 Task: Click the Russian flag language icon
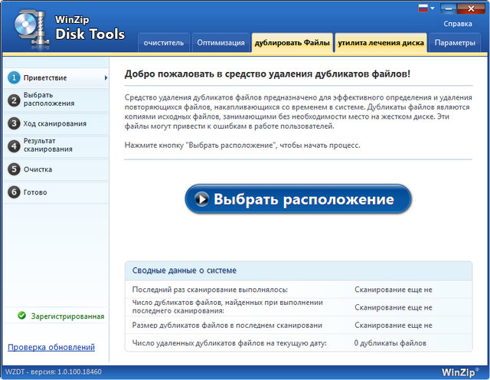click(x=423, y=8)
